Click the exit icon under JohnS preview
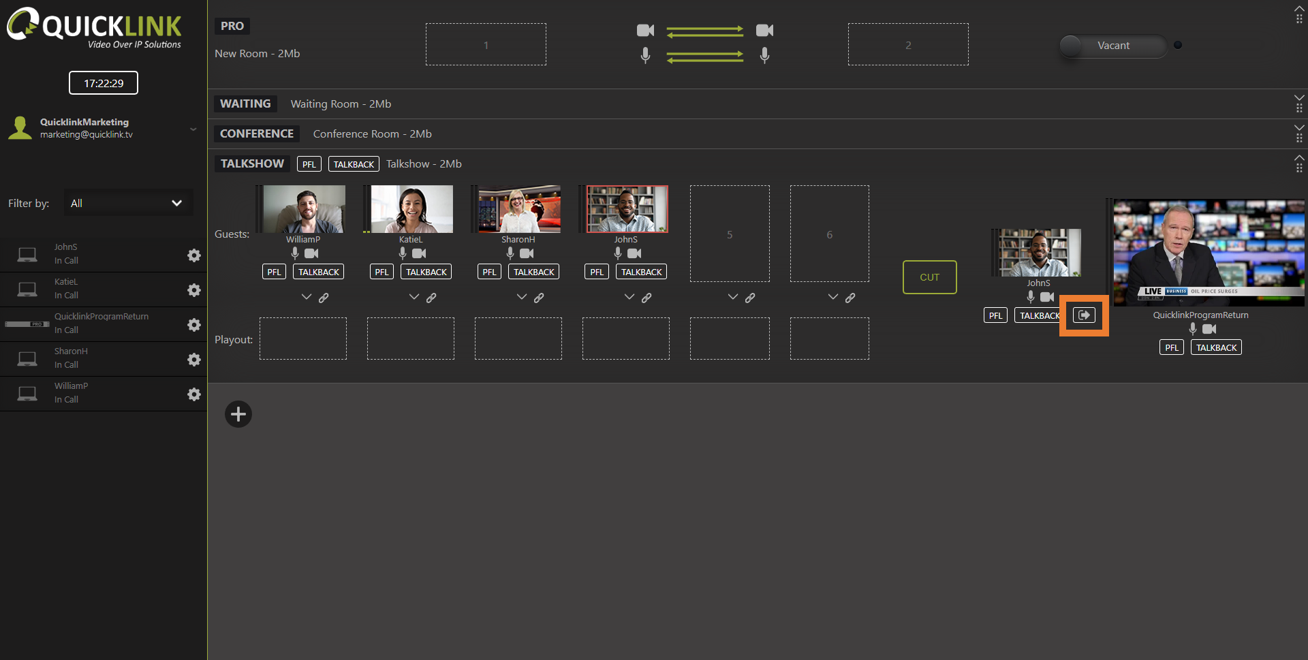Viewport: 1308px width, 660px height. (1084, 315)
